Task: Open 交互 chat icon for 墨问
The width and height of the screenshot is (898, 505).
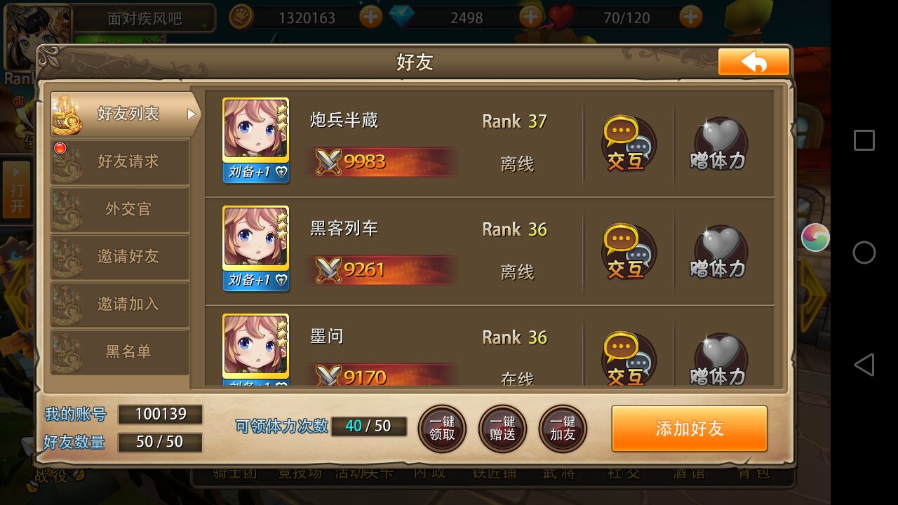Action: [x=628, y=358]
